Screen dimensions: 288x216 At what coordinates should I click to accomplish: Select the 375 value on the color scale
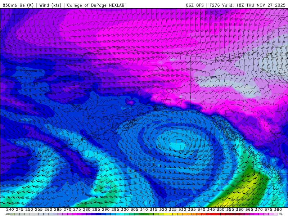[268, 210]
